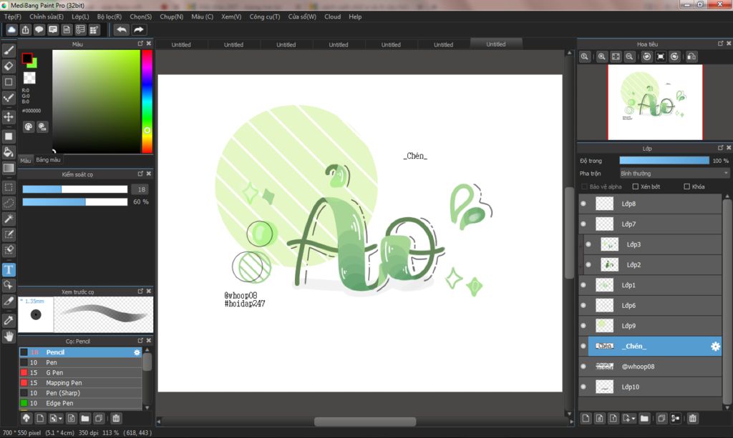Select the Lasso tool
The image size is (733, 438).
click(9, 204)
